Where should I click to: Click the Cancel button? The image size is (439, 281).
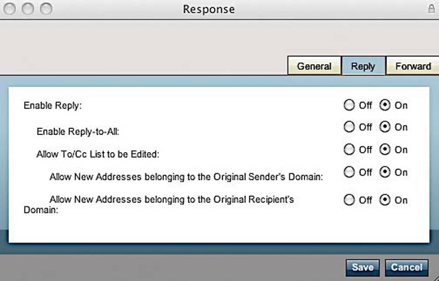pos(407,267)
